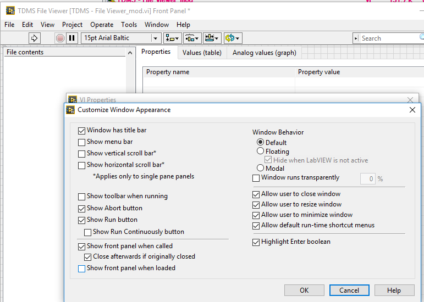Enable Window runs transparently checkbox
424x302 pixels.
pos(256,178)
